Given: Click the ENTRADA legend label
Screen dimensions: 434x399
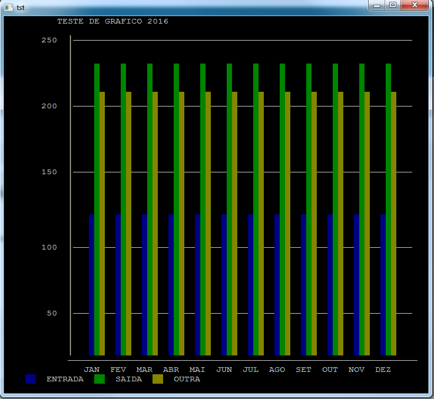Looking at the screenshot, I should click(65, 380).
